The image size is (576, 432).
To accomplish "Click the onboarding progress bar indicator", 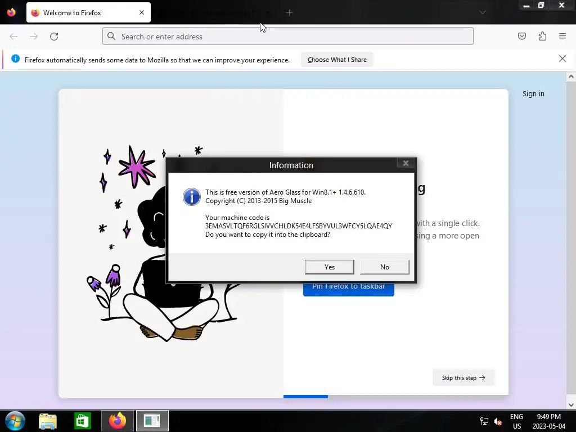I will click(x=305, y=397).
